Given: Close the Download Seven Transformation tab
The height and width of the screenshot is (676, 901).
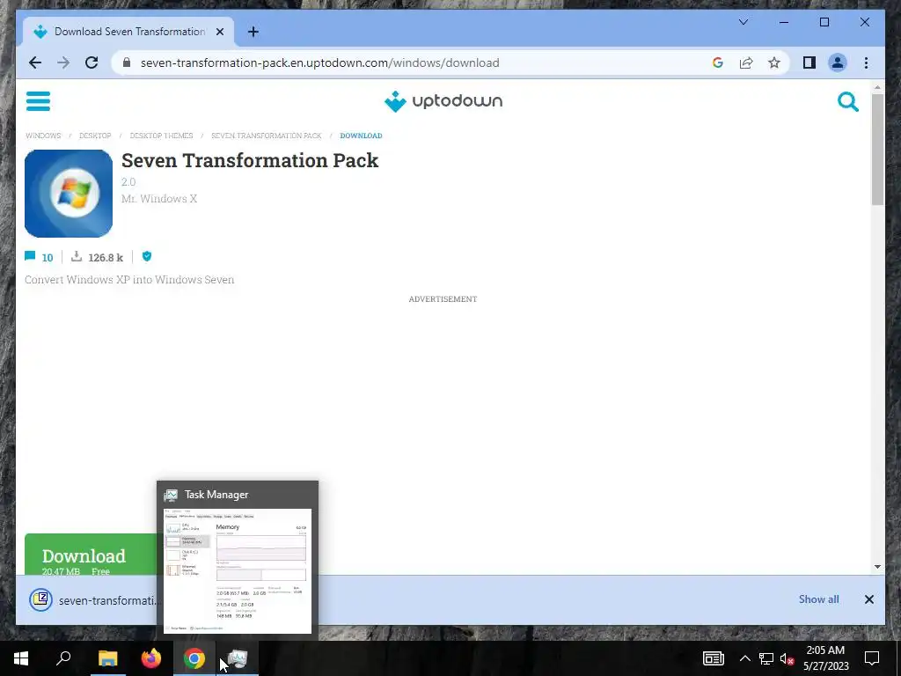Looking at the screenshot, I should [219, 32].
